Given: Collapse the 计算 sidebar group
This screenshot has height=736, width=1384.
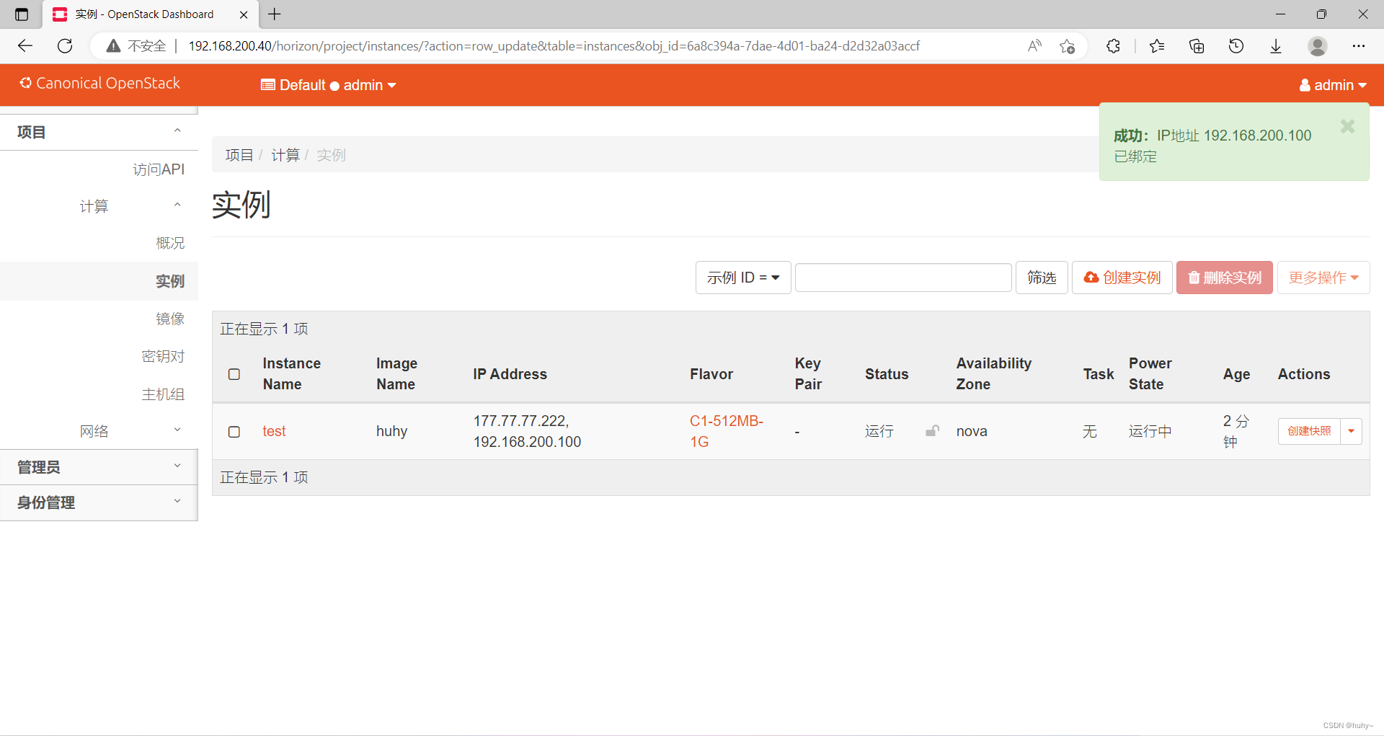Looking at the screenshot, I should click(99, 206).
